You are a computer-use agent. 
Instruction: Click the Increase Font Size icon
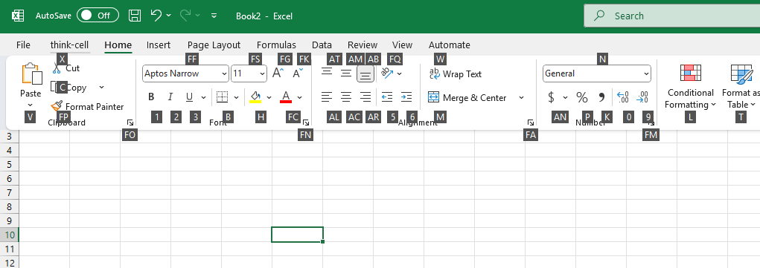[x=278, y=73]
